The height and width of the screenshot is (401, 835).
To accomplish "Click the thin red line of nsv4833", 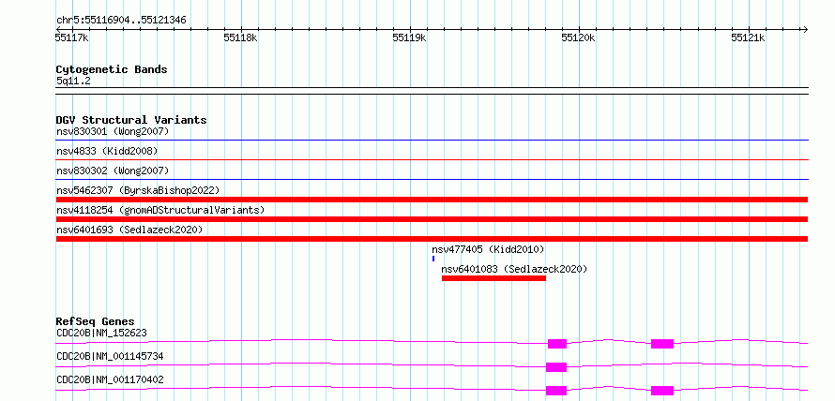I will [x=432, y=159].
